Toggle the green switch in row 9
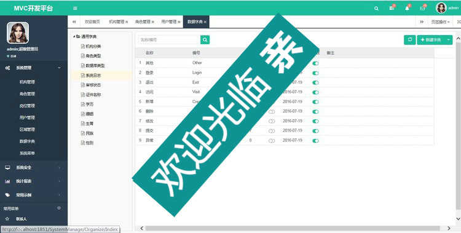 tap(315, 141)
